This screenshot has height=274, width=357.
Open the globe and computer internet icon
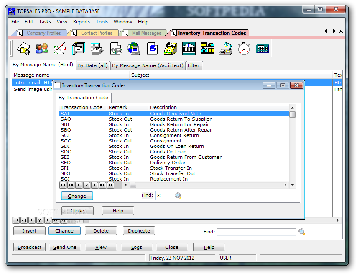click(x=134, y=49)
